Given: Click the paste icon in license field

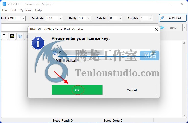Looking at the screenshot, I should coord(153,53).
